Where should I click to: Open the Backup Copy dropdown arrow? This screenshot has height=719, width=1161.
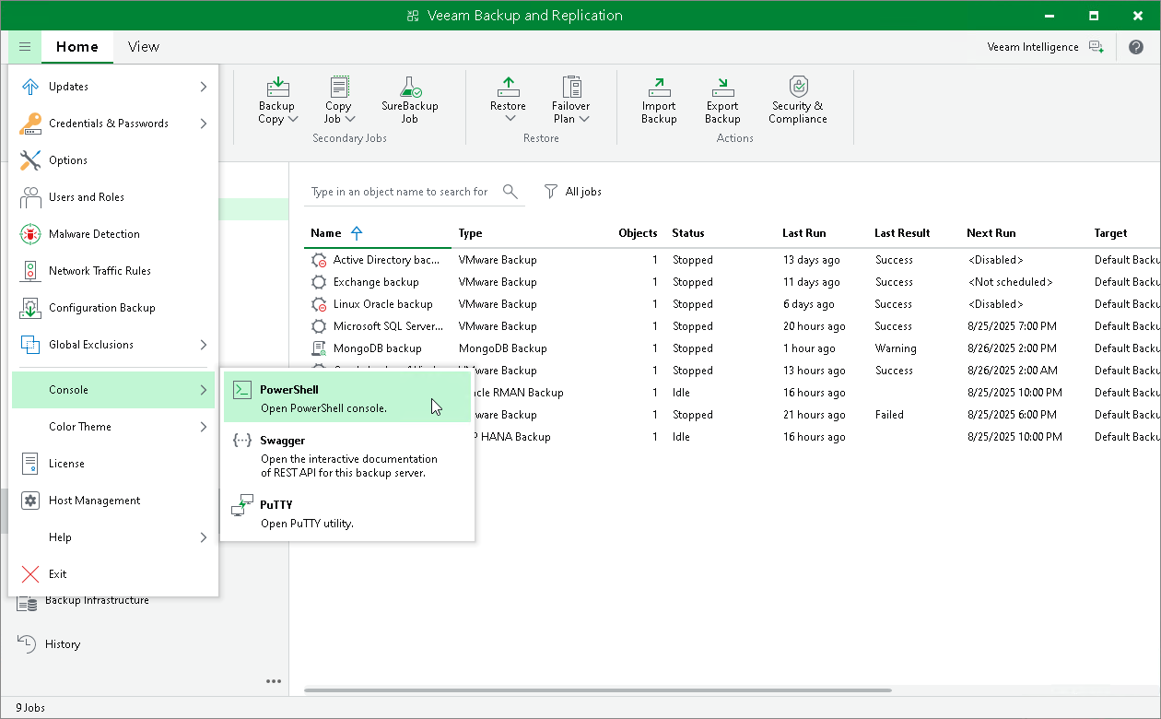pyautogui.click(x=293, y=119)
